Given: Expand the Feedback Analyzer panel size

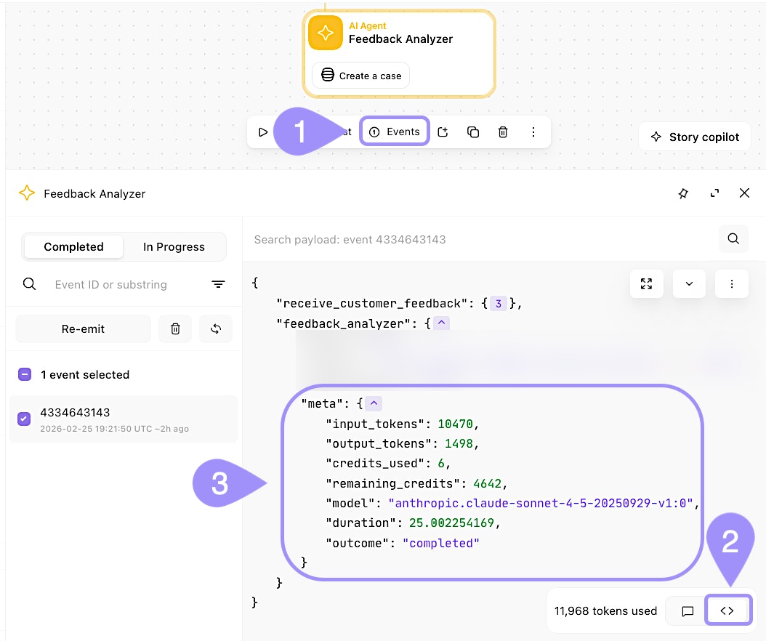Looking at the screenshot, I should point(714,193).
